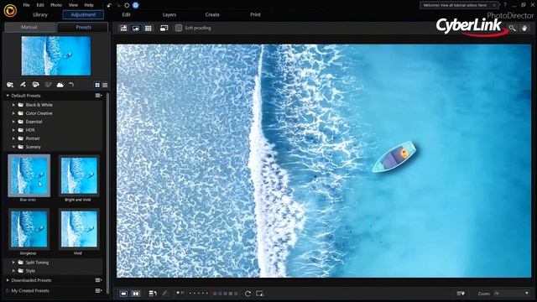Open the File menu
This screenshot has width=537, height=302.
pyautogui.click(x=26, y=5)
